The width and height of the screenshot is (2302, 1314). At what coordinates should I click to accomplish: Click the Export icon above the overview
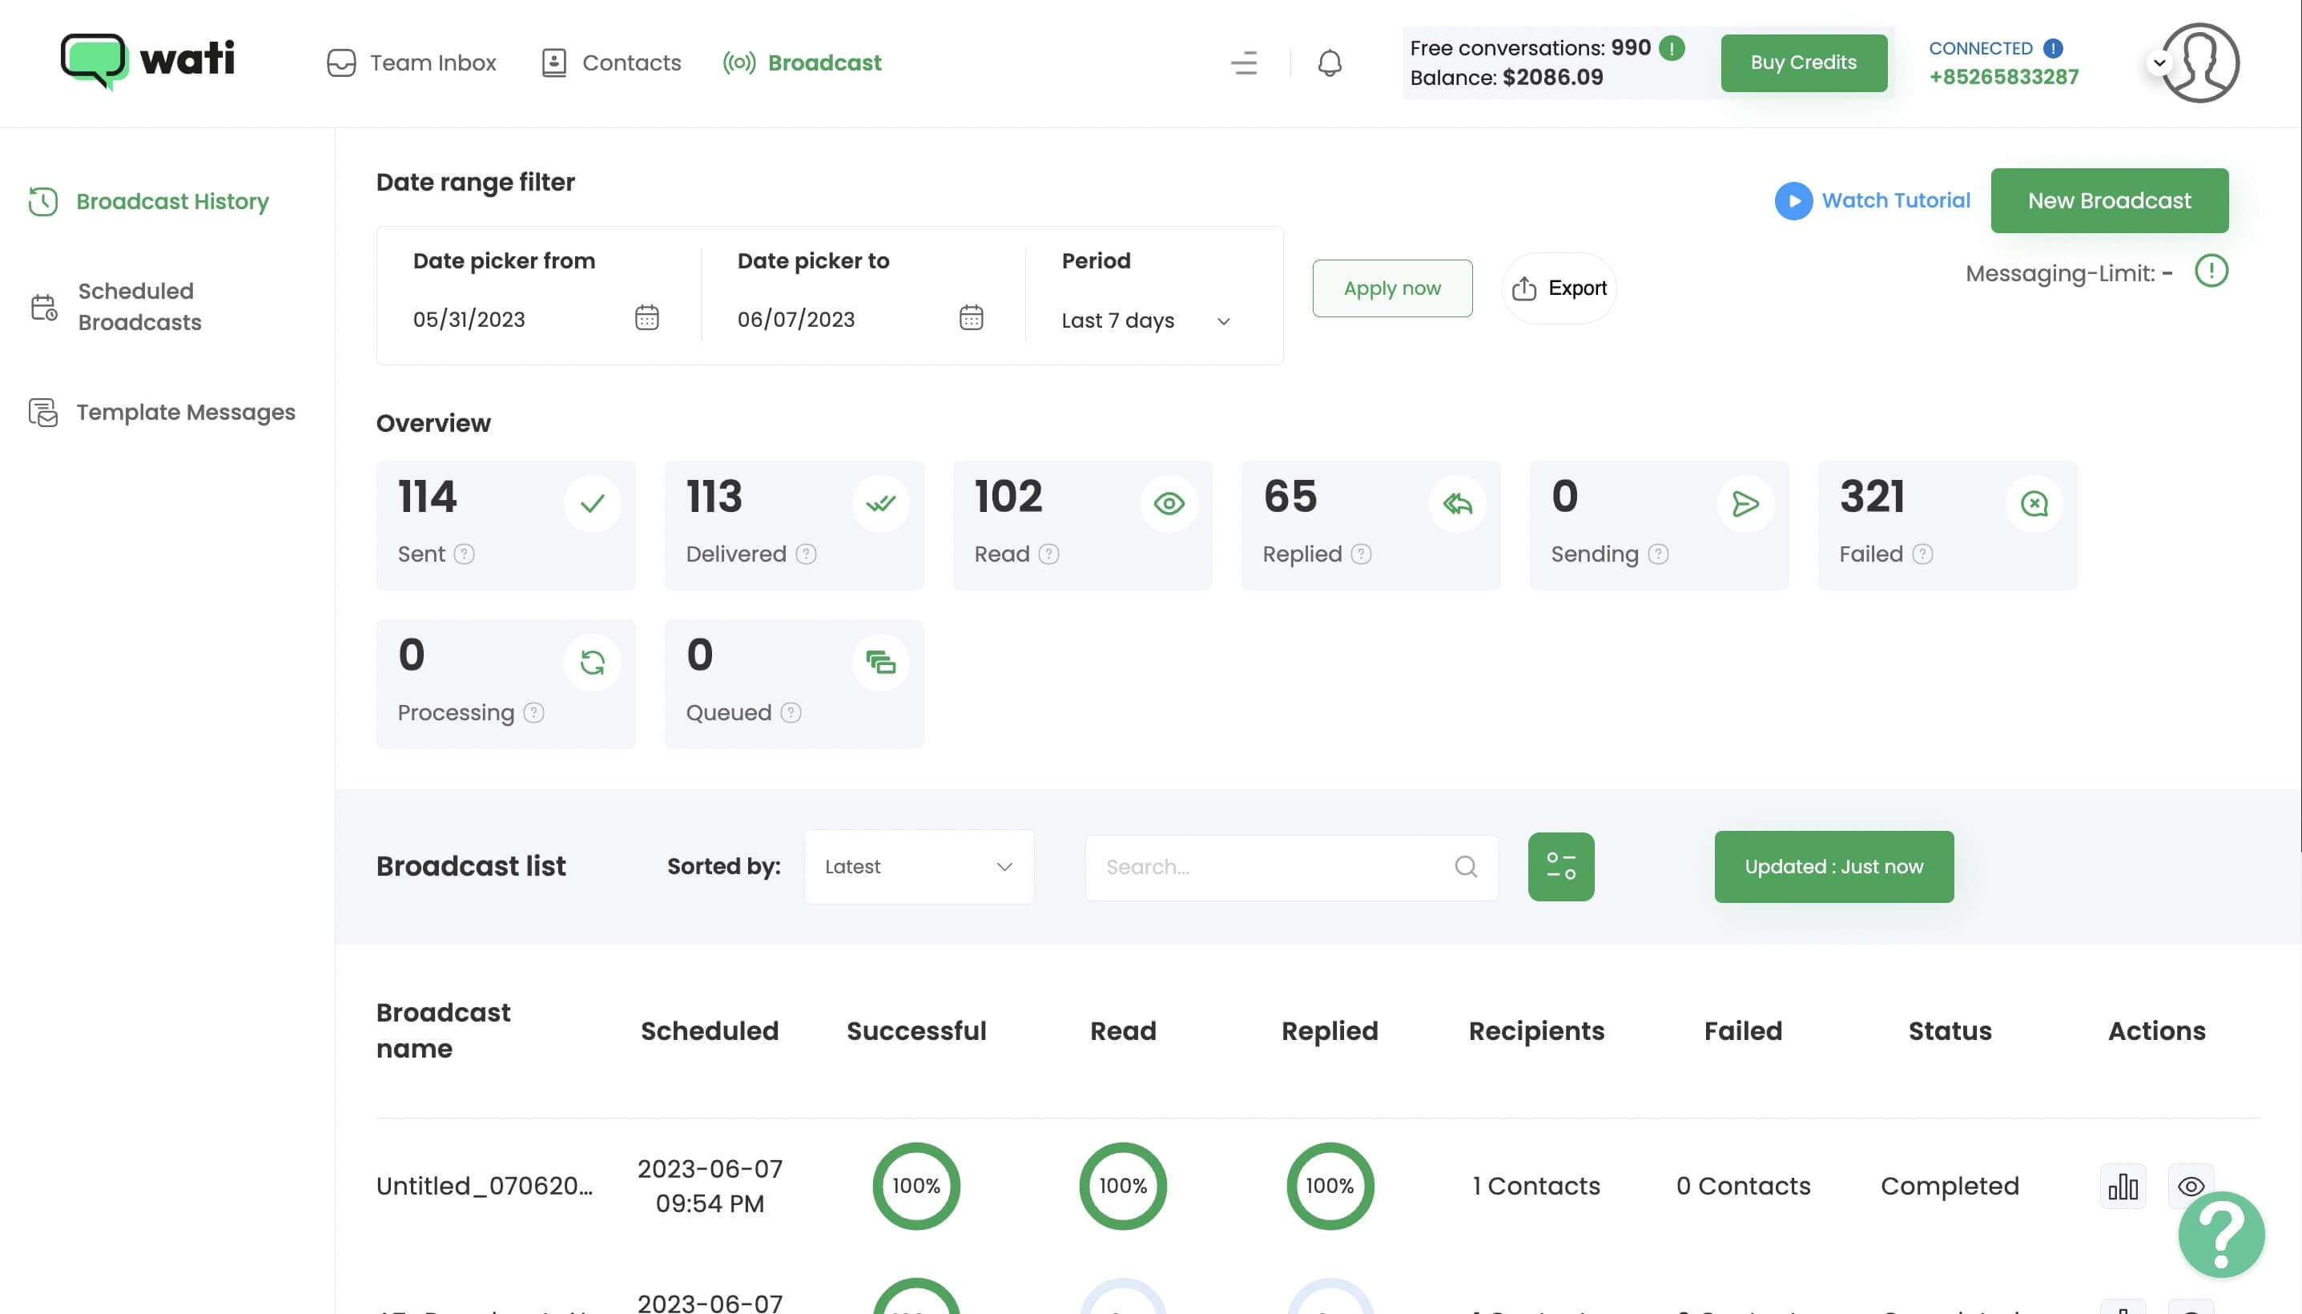(x=1523, y=287)
